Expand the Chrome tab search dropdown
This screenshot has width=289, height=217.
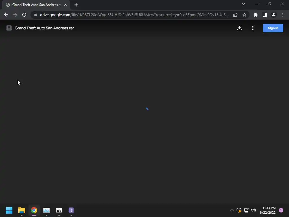point(244,4)
